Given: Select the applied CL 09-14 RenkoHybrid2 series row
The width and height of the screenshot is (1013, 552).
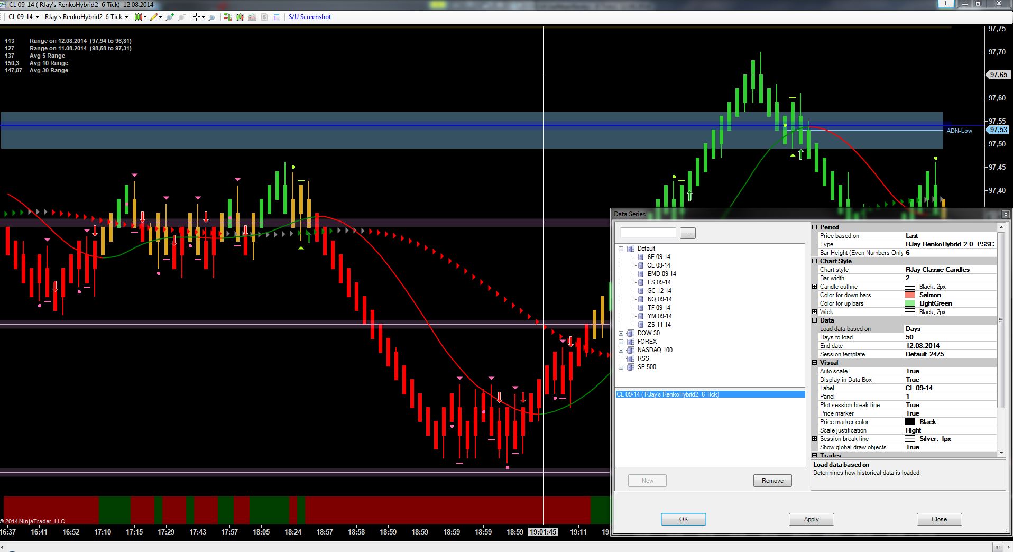Looking at the screenshot, I should (x=710, y=394).
